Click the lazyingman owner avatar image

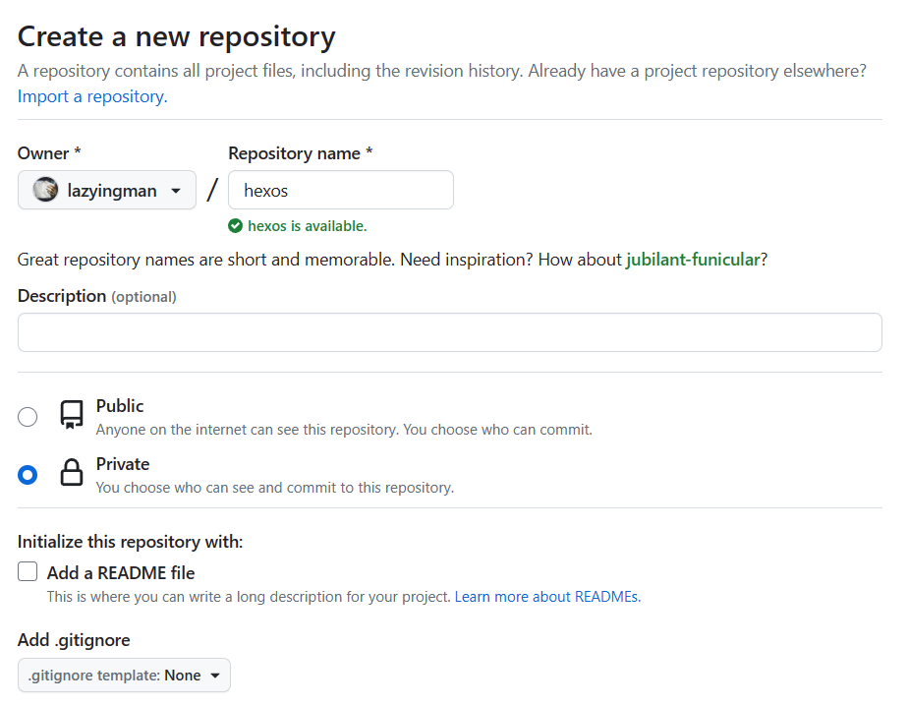(x=45, y=190)
